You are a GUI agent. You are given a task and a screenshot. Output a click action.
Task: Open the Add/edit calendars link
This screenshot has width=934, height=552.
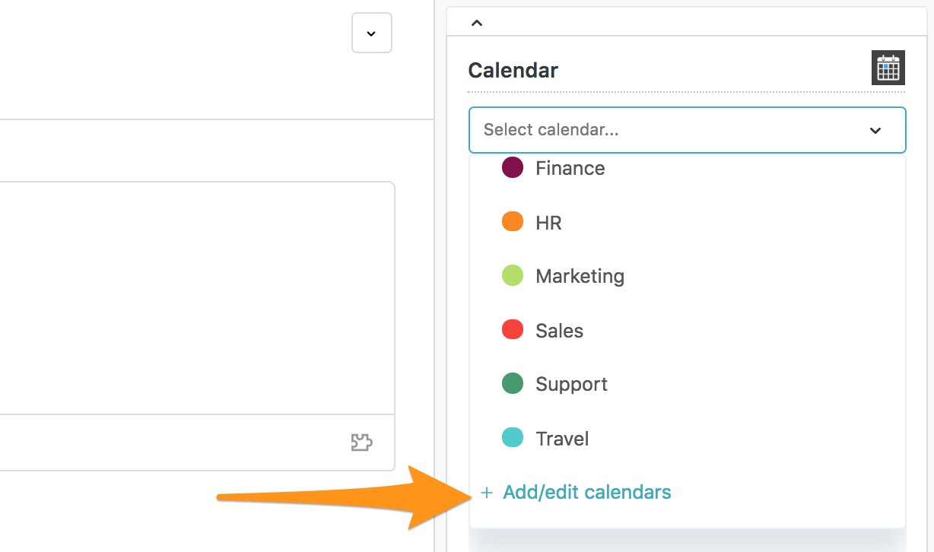(x=587, y=493)
